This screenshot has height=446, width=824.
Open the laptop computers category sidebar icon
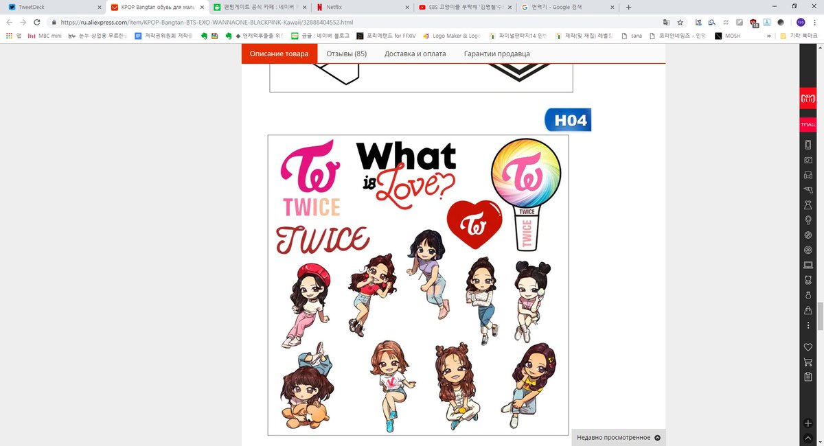[x=808, y=265]
